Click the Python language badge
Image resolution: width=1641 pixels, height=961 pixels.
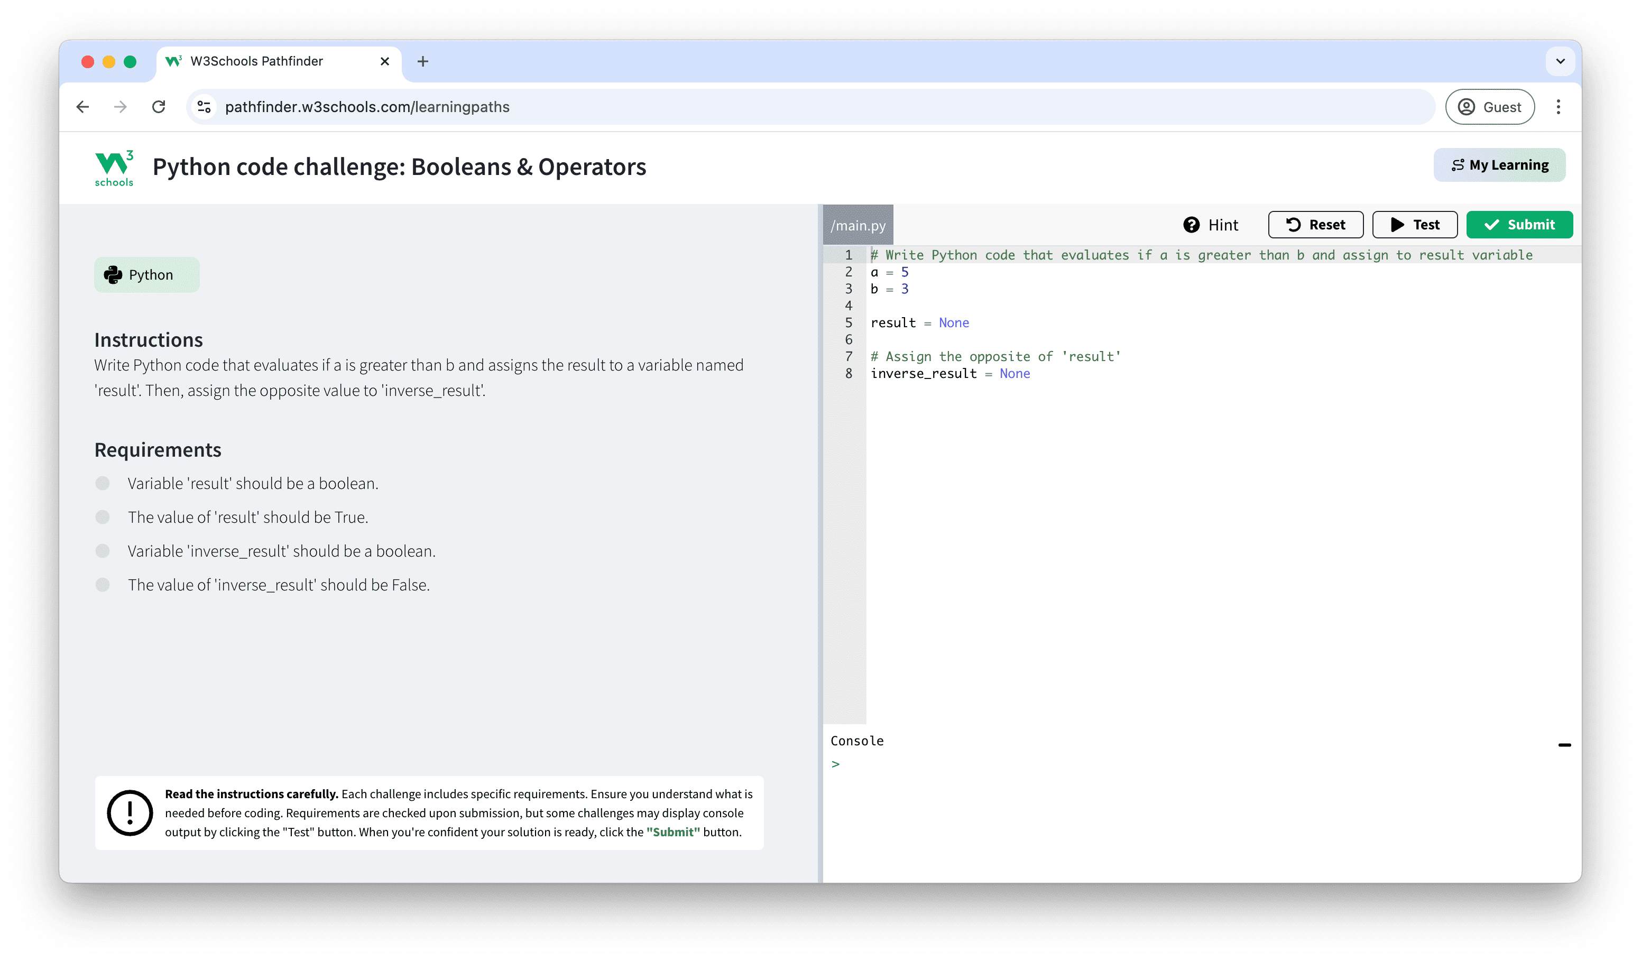(x=146, y=275)
